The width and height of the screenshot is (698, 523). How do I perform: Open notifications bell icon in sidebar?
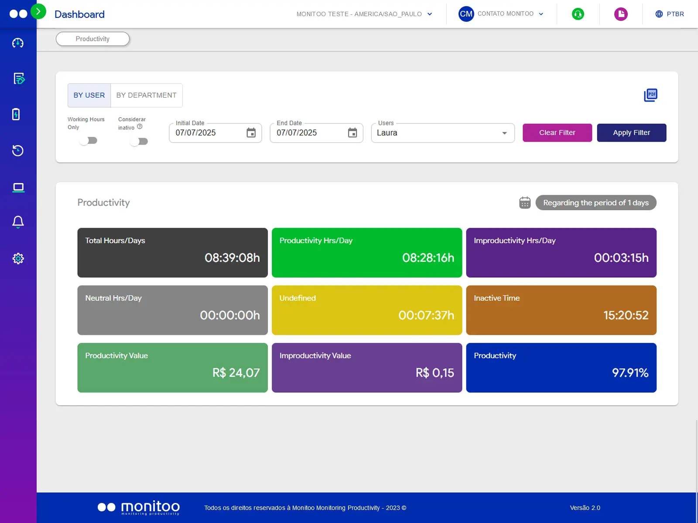18,222
